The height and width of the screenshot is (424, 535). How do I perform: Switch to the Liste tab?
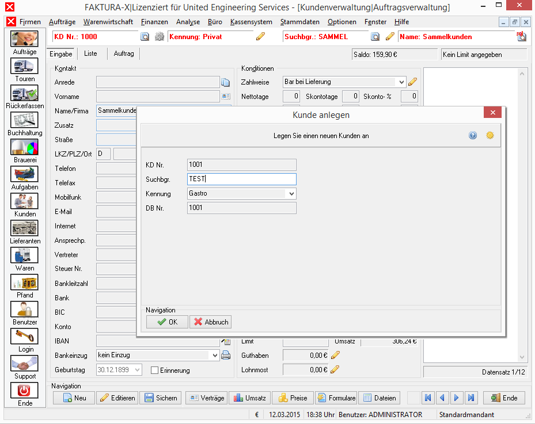(x=90, y=54)
